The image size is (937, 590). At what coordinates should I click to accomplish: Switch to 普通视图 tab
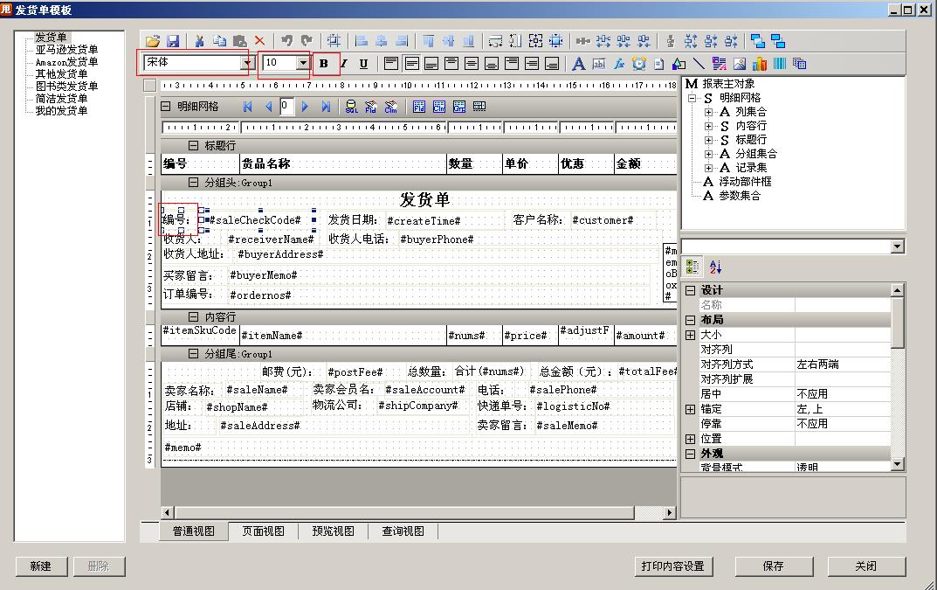click(x=194, y=531)
